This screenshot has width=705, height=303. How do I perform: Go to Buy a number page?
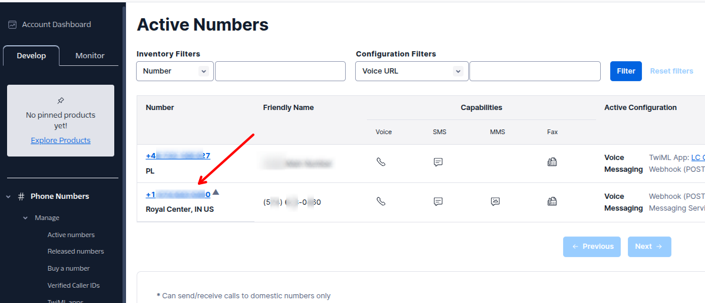[68, 268]
